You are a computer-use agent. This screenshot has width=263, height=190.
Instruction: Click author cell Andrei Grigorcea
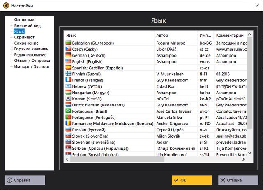172,124
